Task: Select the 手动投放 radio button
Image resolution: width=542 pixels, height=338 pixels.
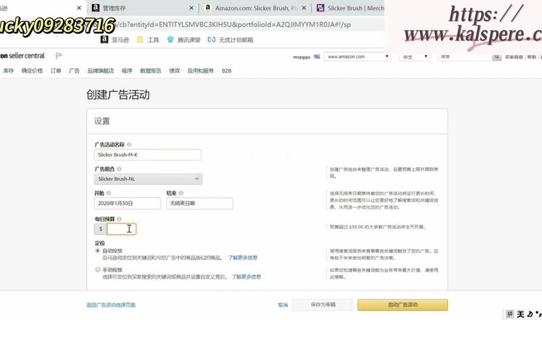Action: (98, 270)
